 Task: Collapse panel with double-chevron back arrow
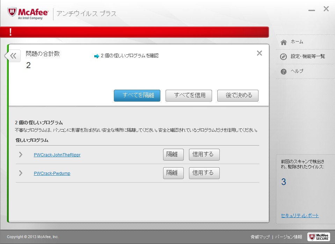pos(13,56)
